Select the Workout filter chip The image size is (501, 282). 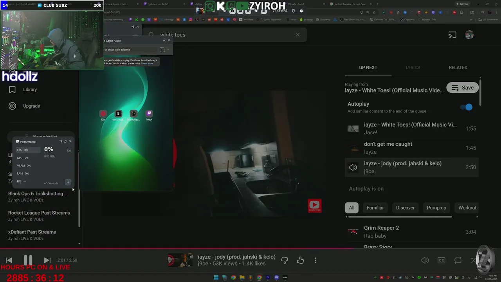tap(467, 208)
